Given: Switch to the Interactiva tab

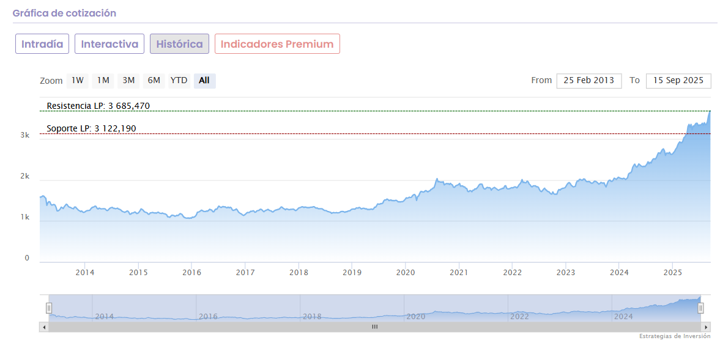Looking at the screenshot, I should 109,44.
